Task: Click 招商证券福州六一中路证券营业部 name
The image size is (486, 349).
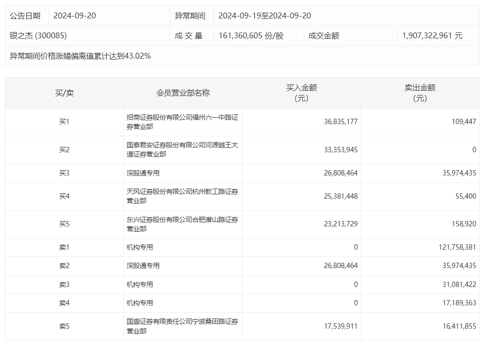Action: click(x=182, y=122)
